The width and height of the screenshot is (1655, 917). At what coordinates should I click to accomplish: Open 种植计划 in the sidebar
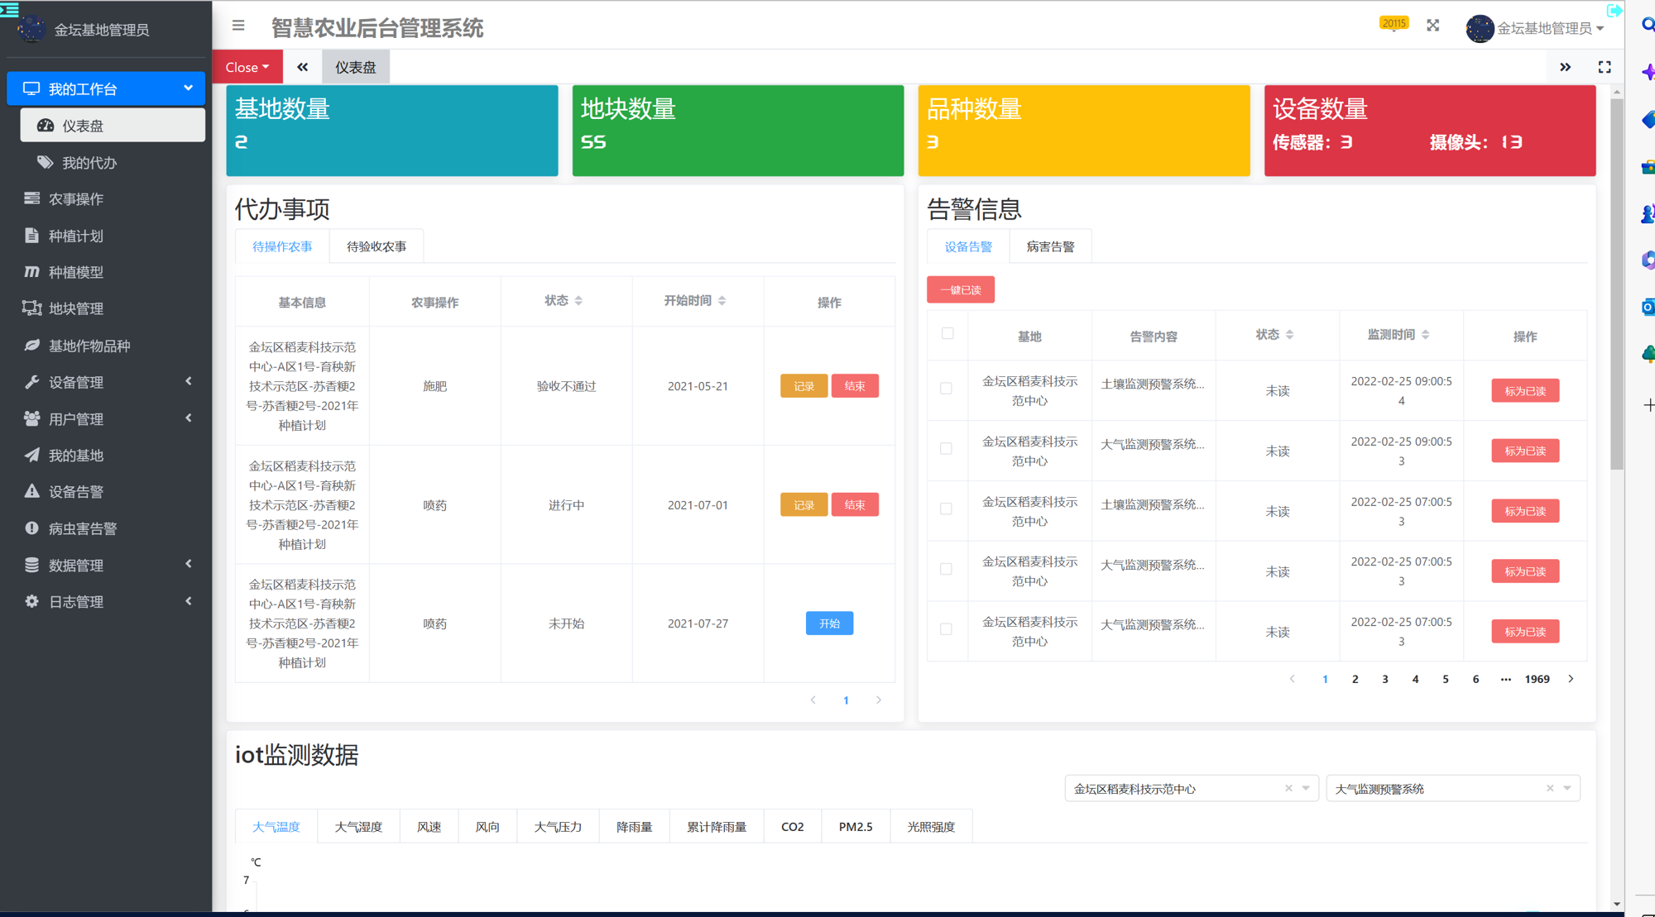[x=106, y=236]
